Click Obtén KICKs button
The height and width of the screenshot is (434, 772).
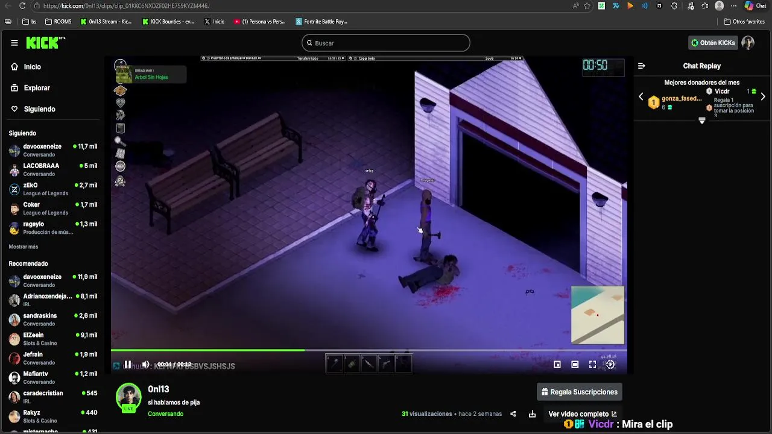[713, 43]
